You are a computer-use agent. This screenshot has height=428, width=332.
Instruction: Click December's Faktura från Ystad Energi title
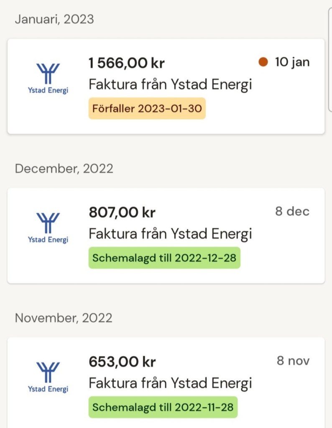click(x=170, y=234)
